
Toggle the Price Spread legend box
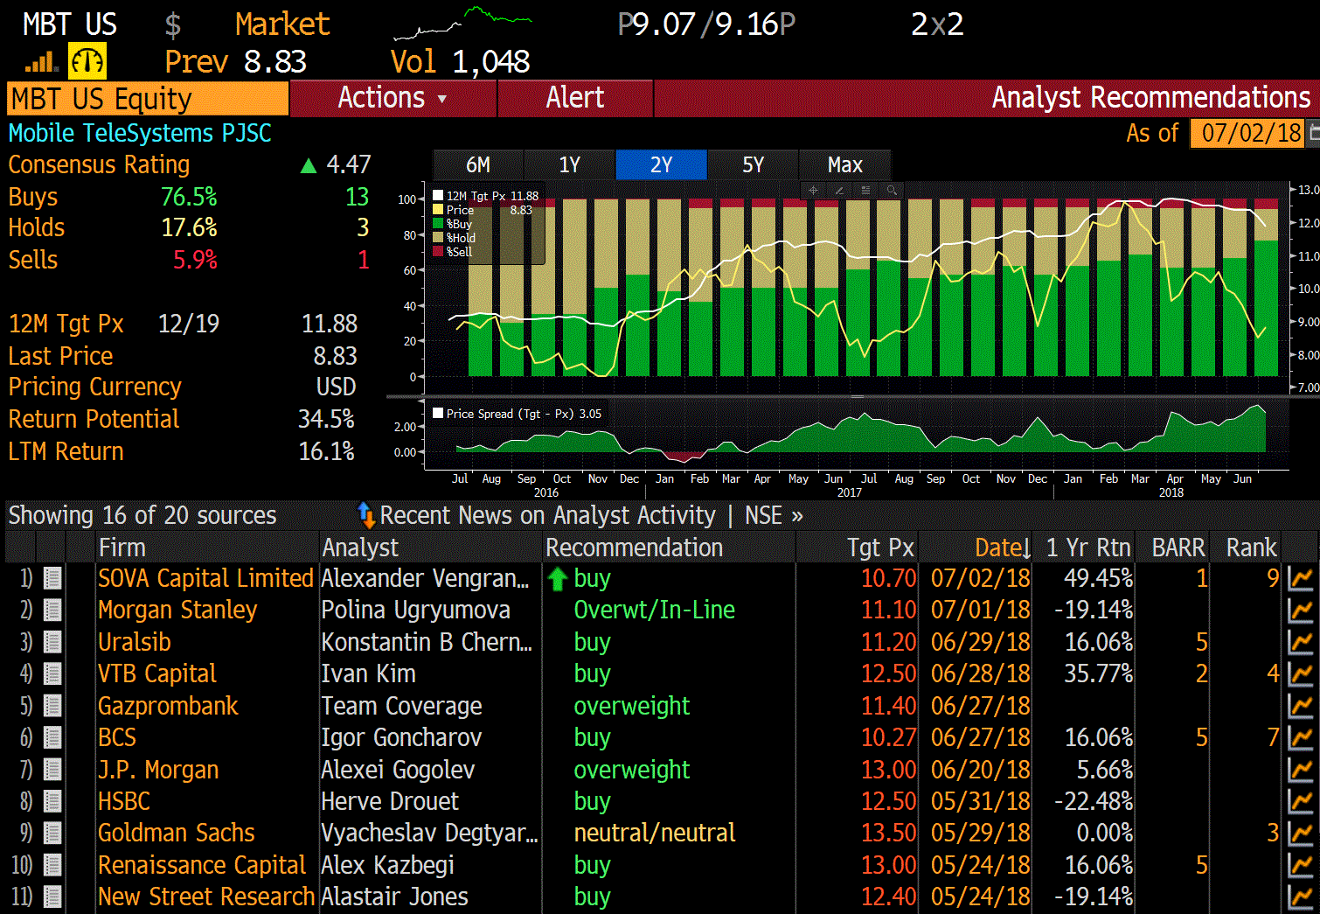click(x=438, y=414)
